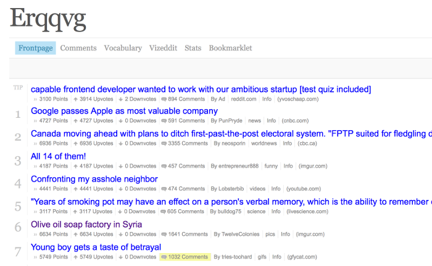Open 'Olive oil soap factory in Syria' post

pyautogui.click(x=86, y=225)
